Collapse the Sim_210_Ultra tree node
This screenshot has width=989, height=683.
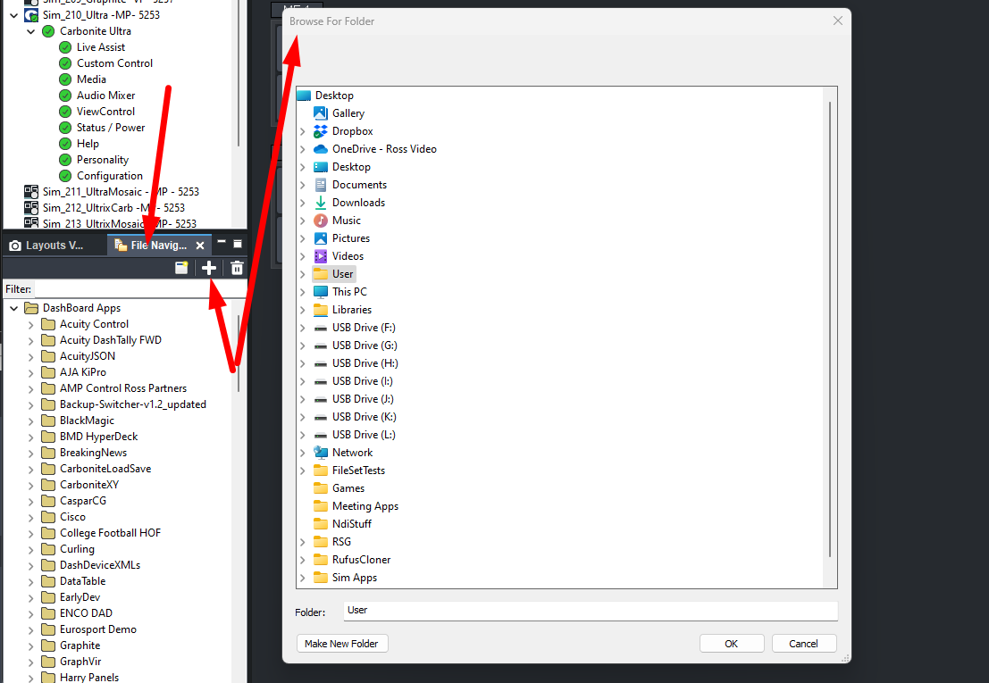point(14,14)
